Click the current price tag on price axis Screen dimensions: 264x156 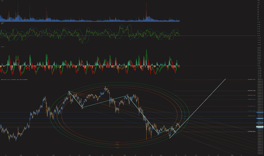coord(260,127)
